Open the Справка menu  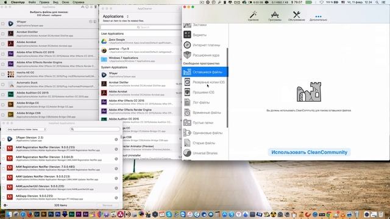click(78, 2)
